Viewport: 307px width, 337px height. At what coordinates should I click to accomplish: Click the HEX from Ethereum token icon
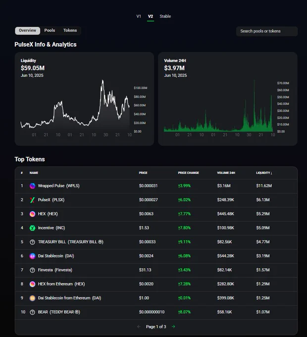coord(32,284)
